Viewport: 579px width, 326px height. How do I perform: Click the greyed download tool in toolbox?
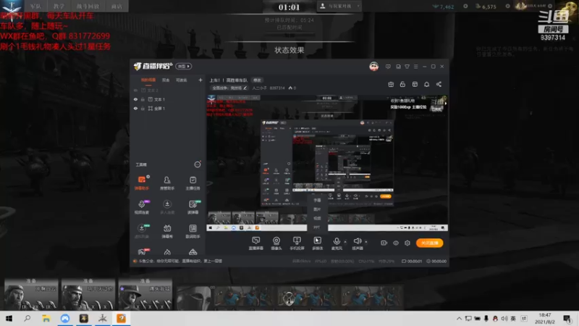click(x=167, y=207)
